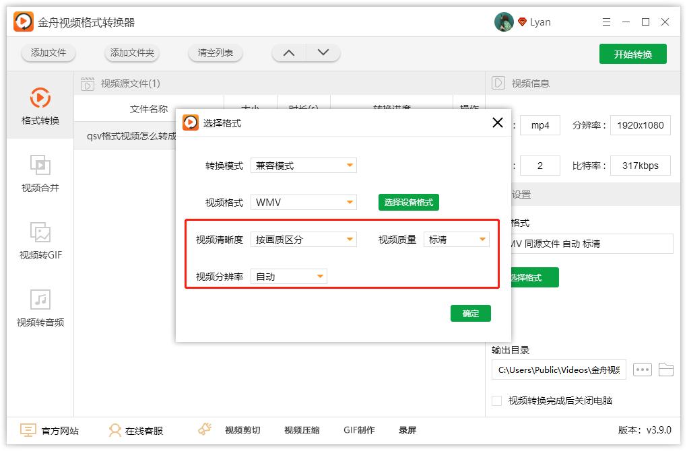This screenshot has height=451, width=687.
Task: Confirm format settings with 确定
Action: (470, 313)
